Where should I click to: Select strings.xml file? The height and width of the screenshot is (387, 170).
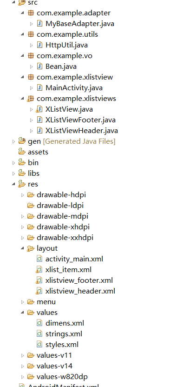64,334
